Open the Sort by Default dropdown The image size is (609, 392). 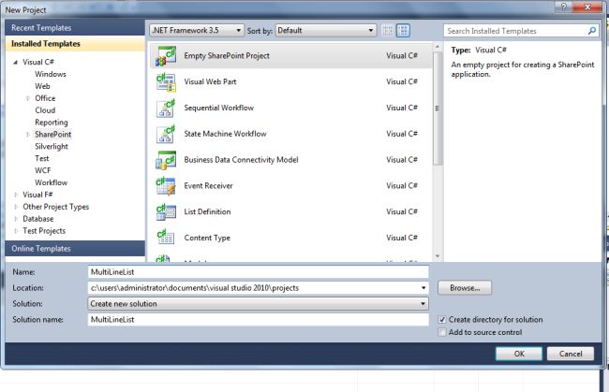click(326, 30)
